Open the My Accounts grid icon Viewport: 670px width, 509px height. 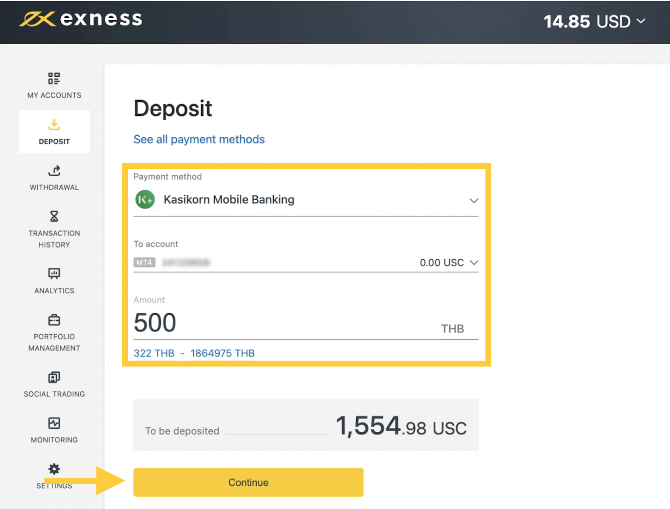(54, 78)
